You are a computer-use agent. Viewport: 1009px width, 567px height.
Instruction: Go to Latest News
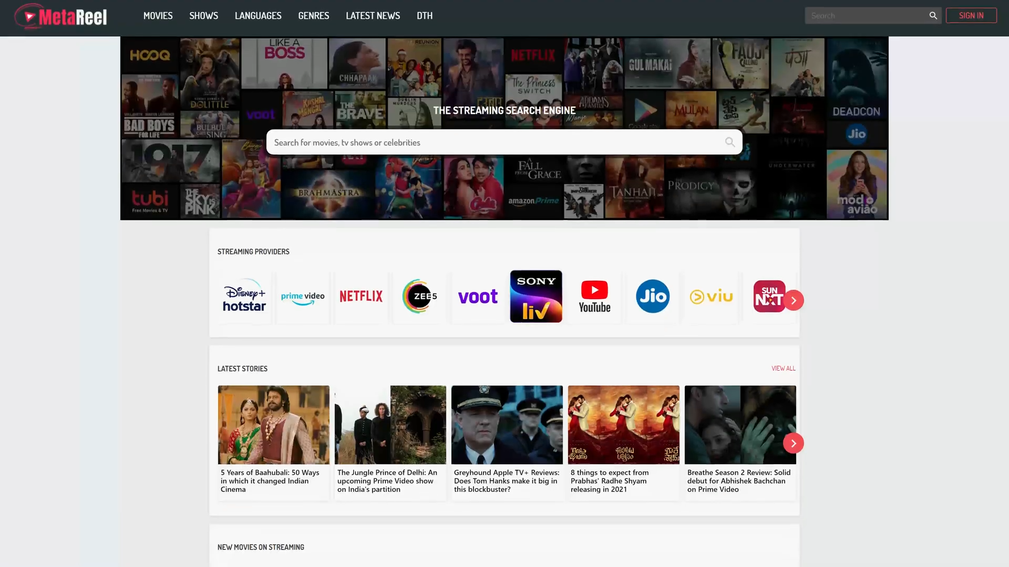[x=373, y=16]
